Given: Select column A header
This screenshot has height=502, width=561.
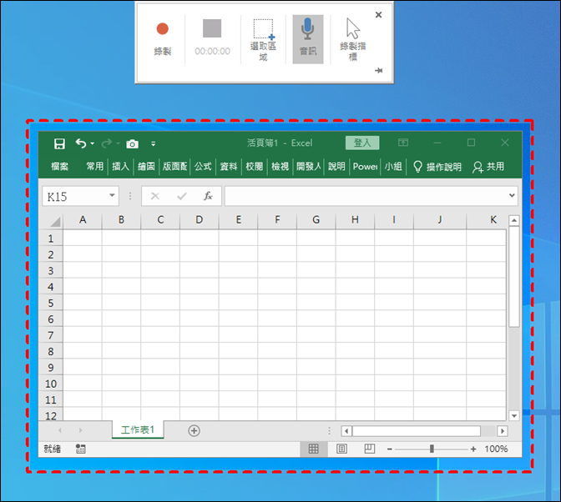Looking at the screenshot, I should click(83, 220).
